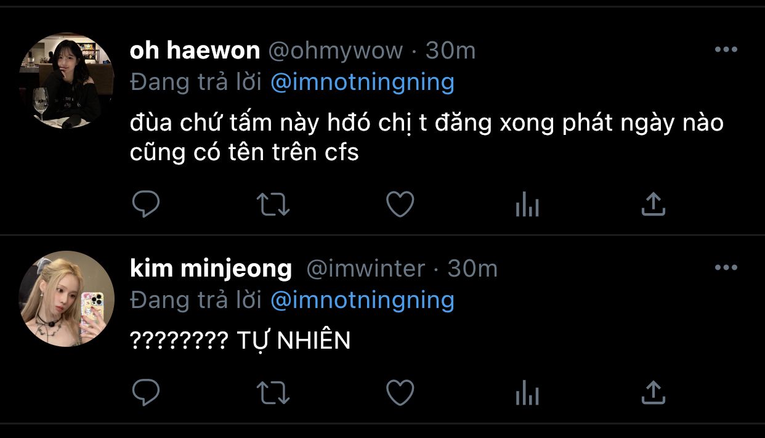Open kim minjeong's profile picture
This screenshot has height=438, width=765.
pyautogui.click(x=67, y=298)
